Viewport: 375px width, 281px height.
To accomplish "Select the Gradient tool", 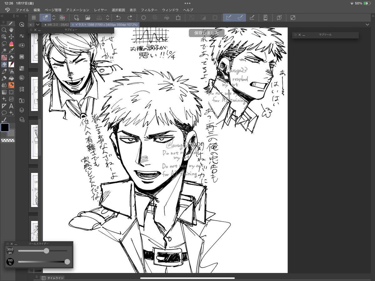I will [4, 92].
